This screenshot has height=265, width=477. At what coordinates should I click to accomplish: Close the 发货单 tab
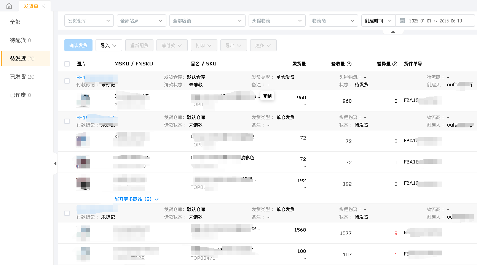43,6
